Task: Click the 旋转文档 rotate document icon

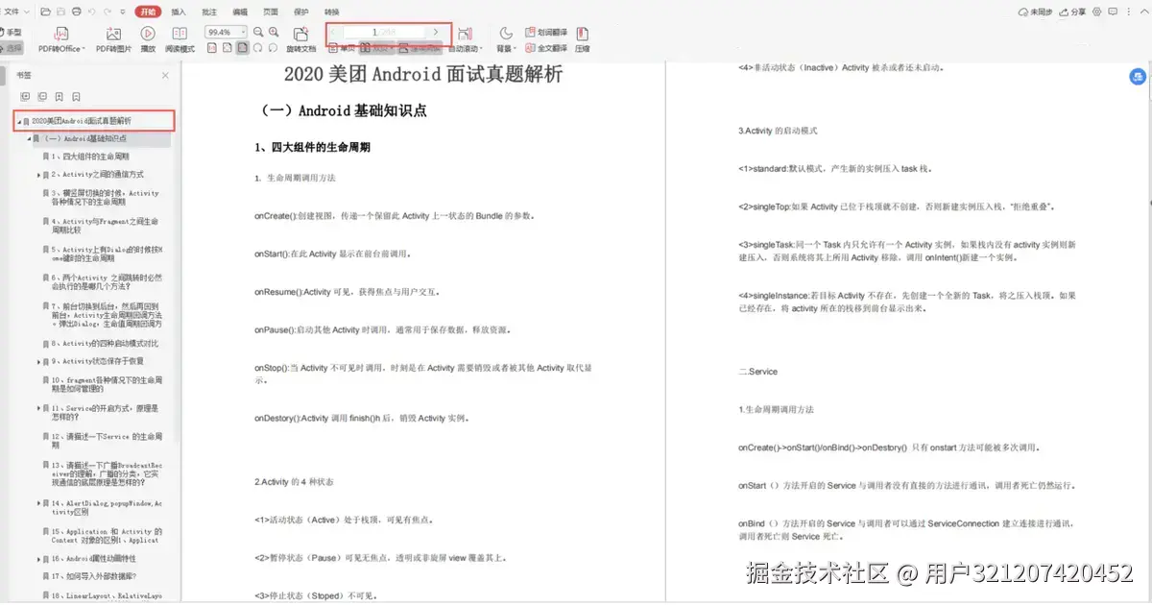Action: pos(300,34)
